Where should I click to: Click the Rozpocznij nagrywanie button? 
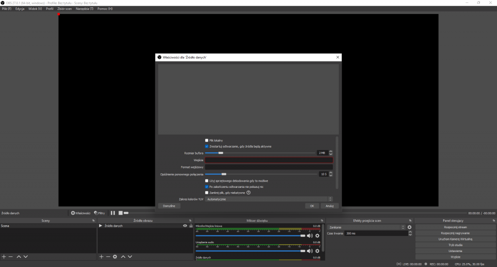tap(456, 233)
